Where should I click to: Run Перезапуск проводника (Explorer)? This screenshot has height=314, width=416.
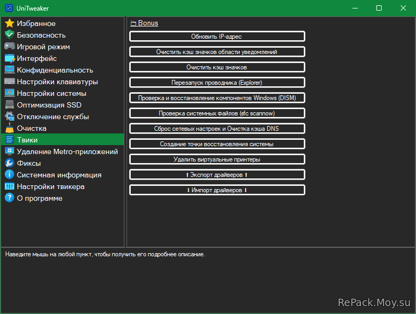(217, 83)
